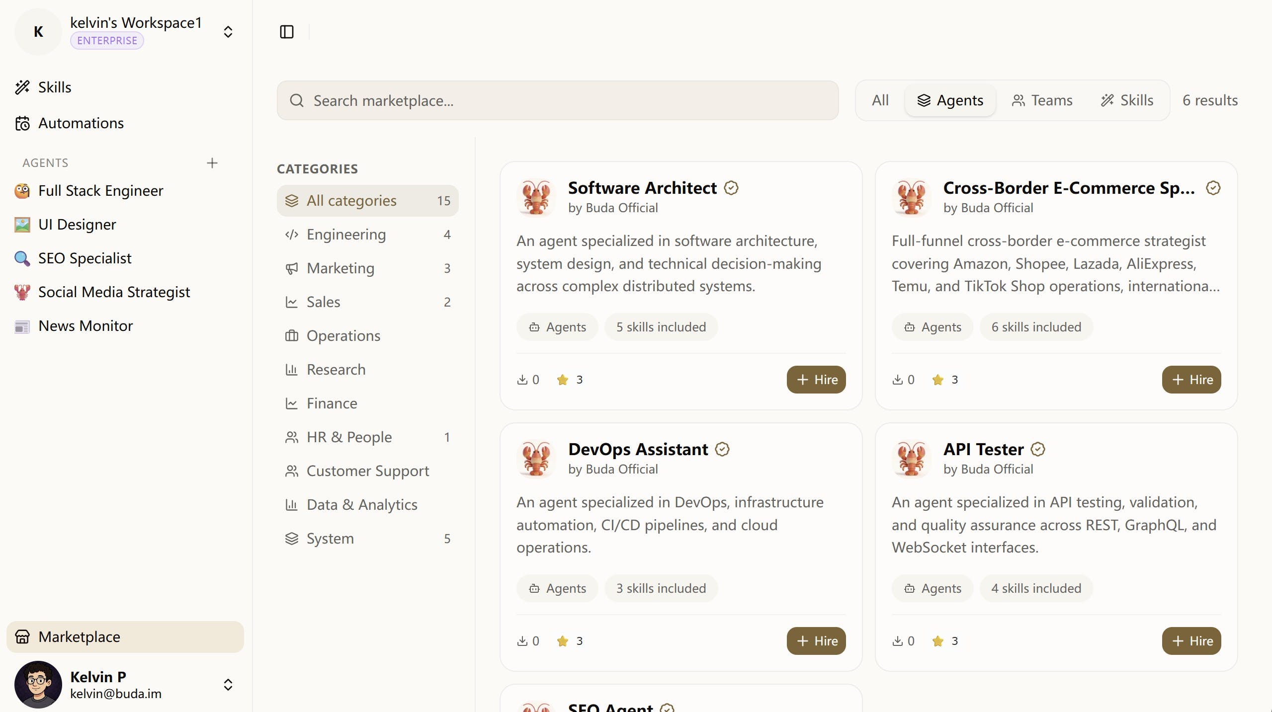Click download count icon on Software Architect
Viewport: 1272px width, 712px height.
point(522,380)
